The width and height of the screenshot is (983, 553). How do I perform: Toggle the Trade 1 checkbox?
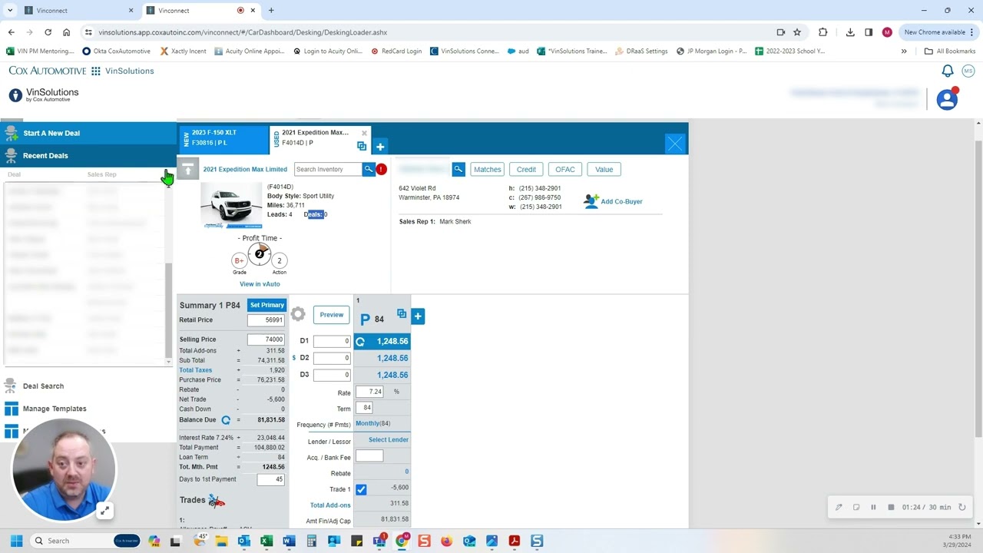point(361,489)
